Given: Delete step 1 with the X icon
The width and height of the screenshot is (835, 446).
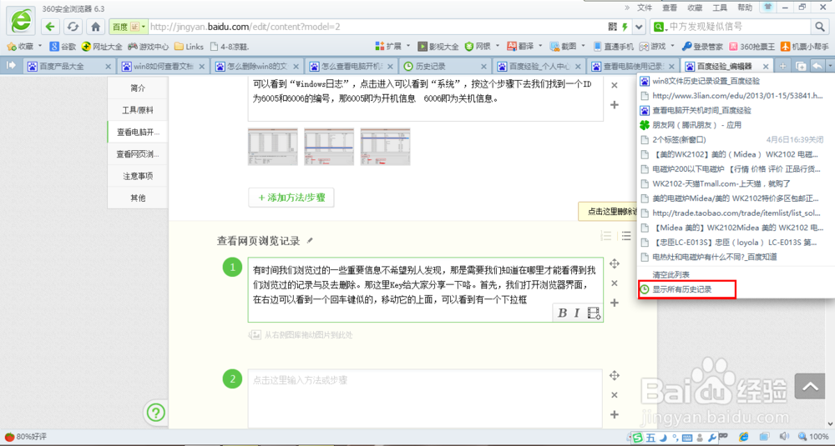Looking at the screenshot, I should (614, 283).
